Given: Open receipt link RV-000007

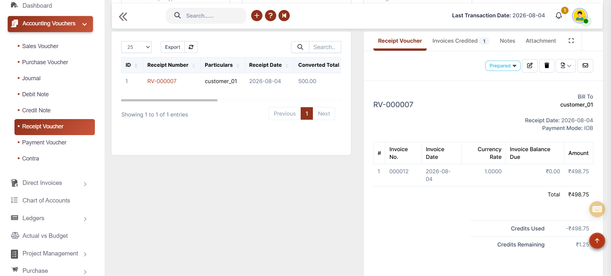Looking at the screenshot, I should (x=162, y=81).
